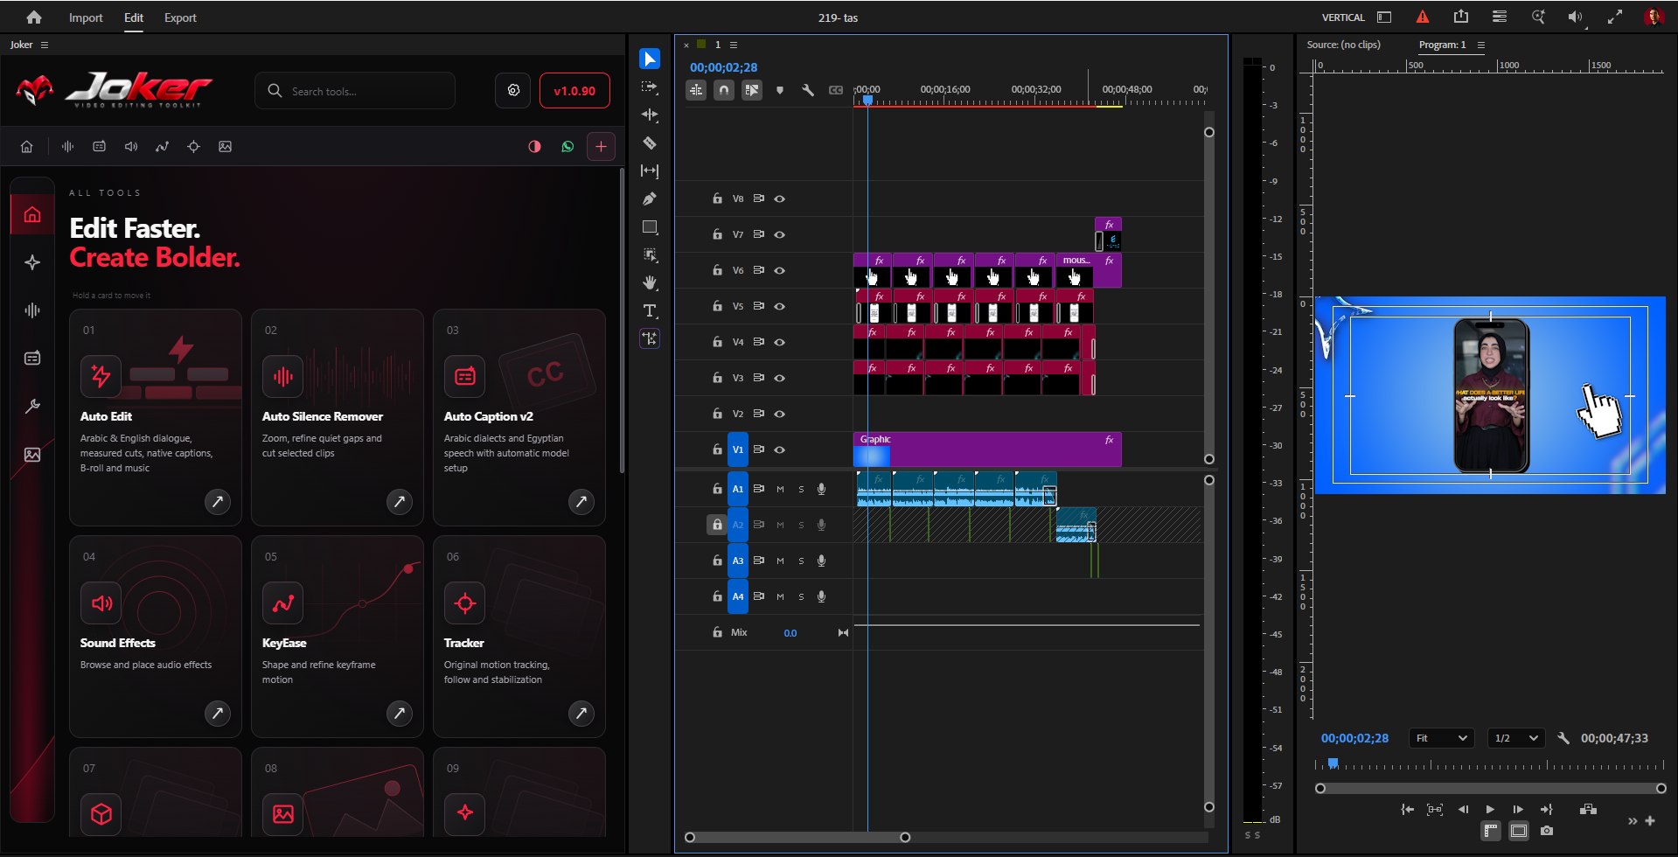The width and height of the screenshot is (1678, 857).
Task: Switch to the Import tab
Action: (x=86, y=17)
